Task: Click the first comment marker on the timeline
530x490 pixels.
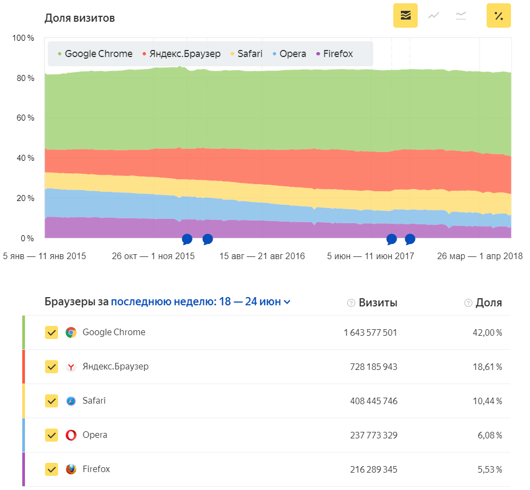Action: (187, 239)
